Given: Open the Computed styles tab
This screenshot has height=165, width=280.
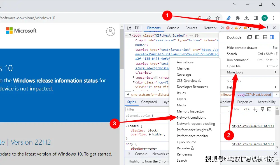Looking at the screenshot, I should (149, 102).
